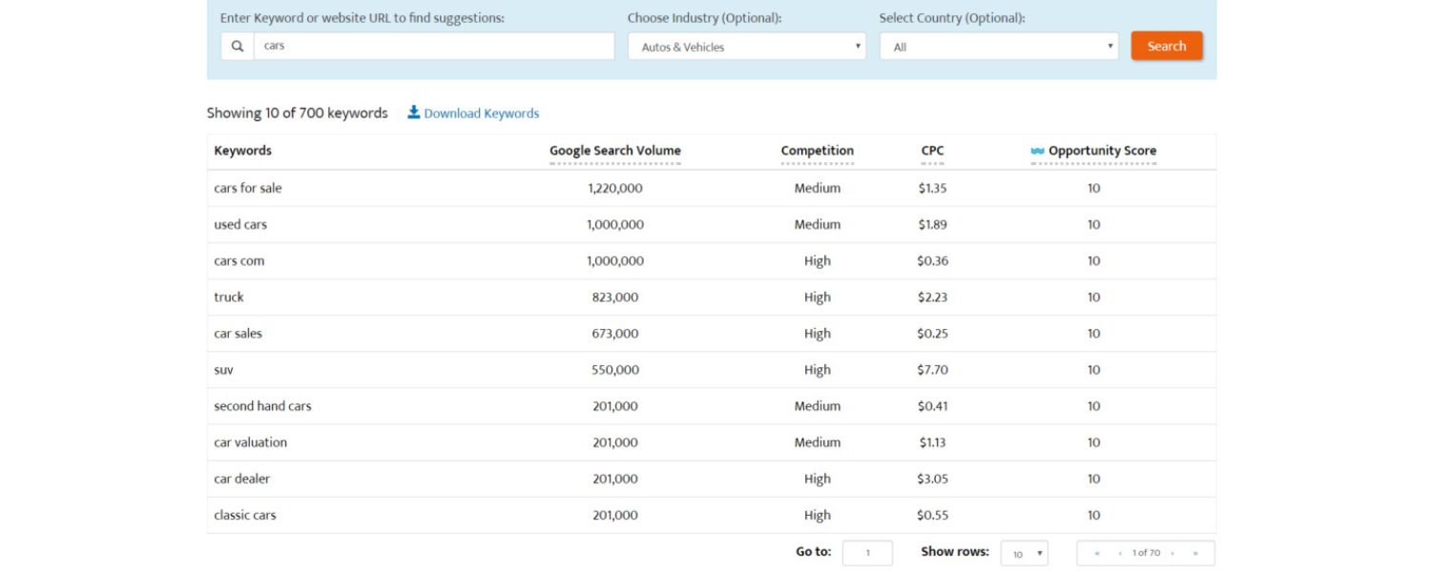Sort by the Keywords column header

pyautogui.click(x=241, y=151)
